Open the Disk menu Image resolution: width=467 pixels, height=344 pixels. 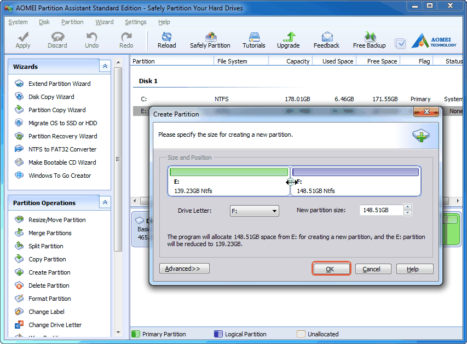pos(44,22)
